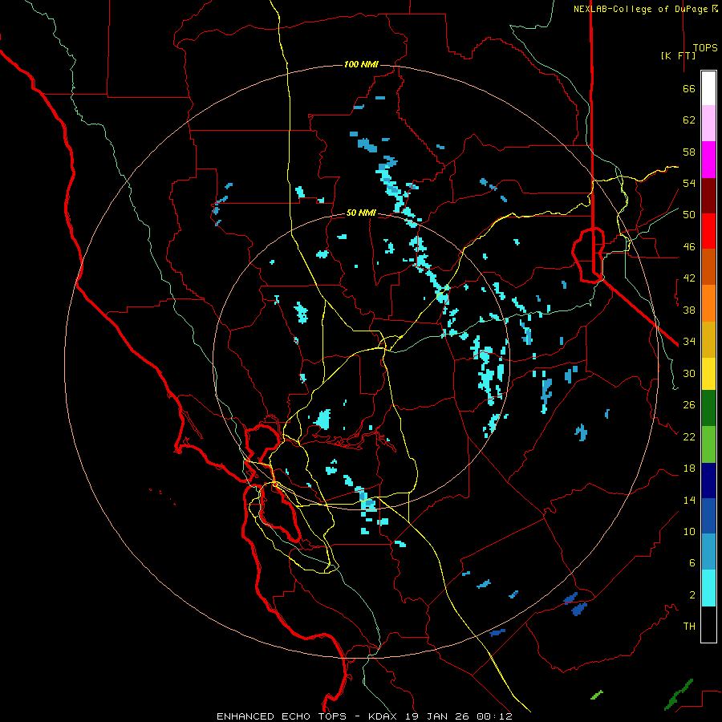722x722 pixels.
Task: Click the gold swatch at 34
Action: 708,339
